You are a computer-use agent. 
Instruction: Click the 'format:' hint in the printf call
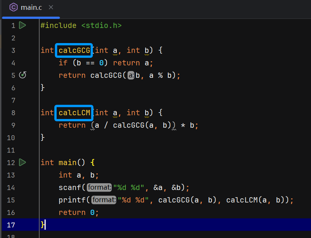coord(104,200)
